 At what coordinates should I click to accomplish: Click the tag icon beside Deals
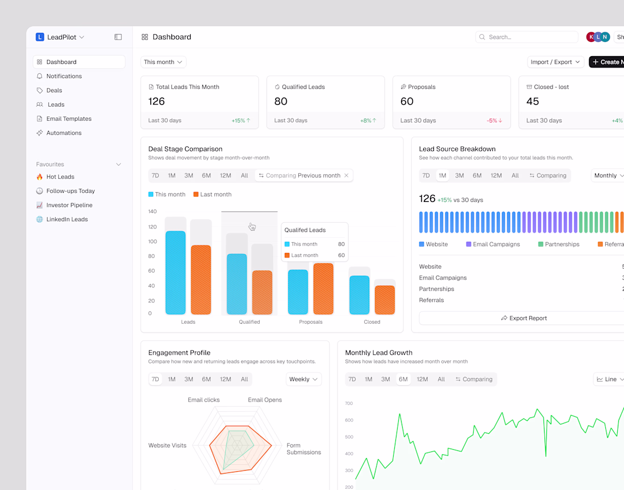pyautogui.click(x=39, y=90)
